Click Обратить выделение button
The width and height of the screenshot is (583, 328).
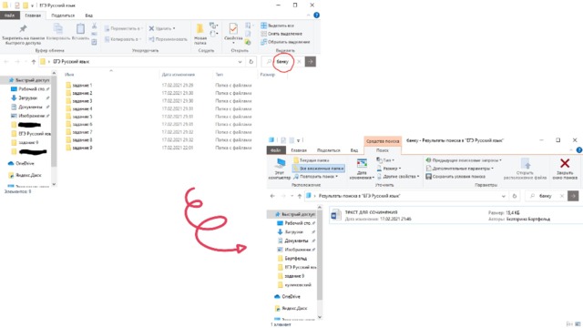(285, 42)
